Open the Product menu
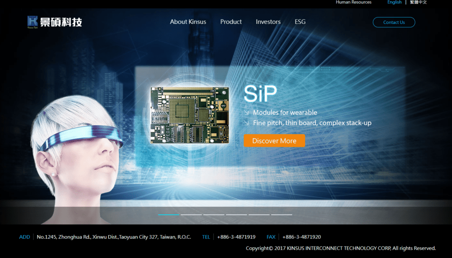The image size is (452, 258). coord(231,22)
